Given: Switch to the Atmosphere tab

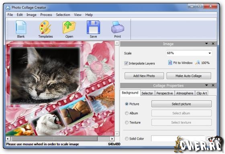Looking at the screenshot, I should click(185, 93).
